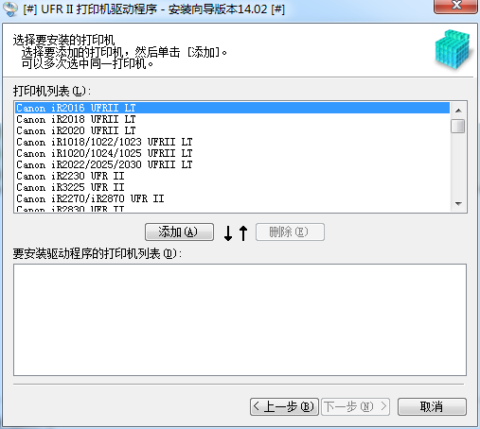Click the printer list scrollbar thumb
Viewport: 480px width, 429px height.
[458, 126]
